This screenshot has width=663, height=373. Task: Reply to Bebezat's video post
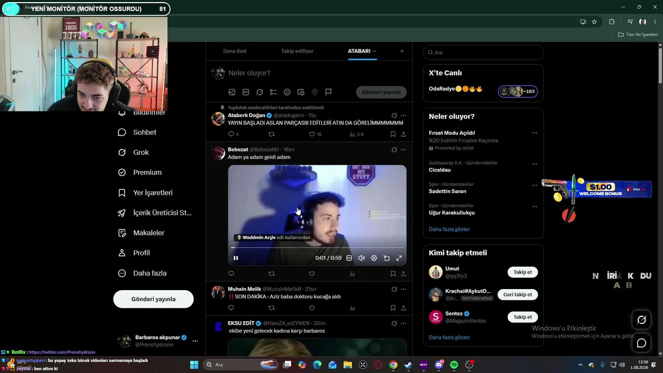tap(231, 274)
